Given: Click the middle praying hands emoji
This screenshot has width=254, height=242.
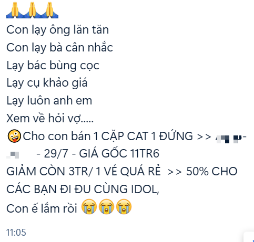Looking at the screenshot, I should (32, 10).
